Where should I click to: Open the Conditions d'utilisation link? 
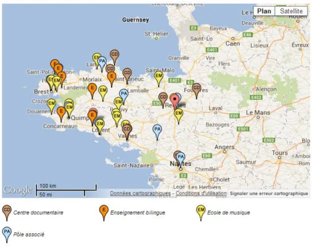click(201, 193)
